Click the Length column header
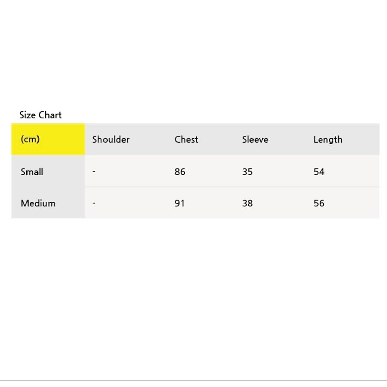This screenshot has height=387, width=387. point(328,139)
